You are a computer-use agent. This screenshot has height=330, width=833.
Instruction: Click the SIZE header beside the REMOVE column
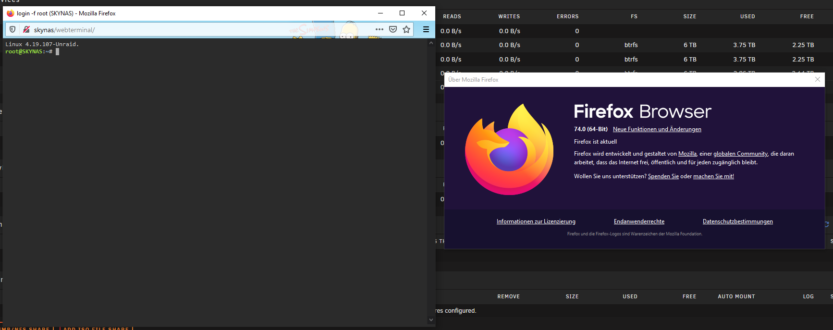(572, 296)
